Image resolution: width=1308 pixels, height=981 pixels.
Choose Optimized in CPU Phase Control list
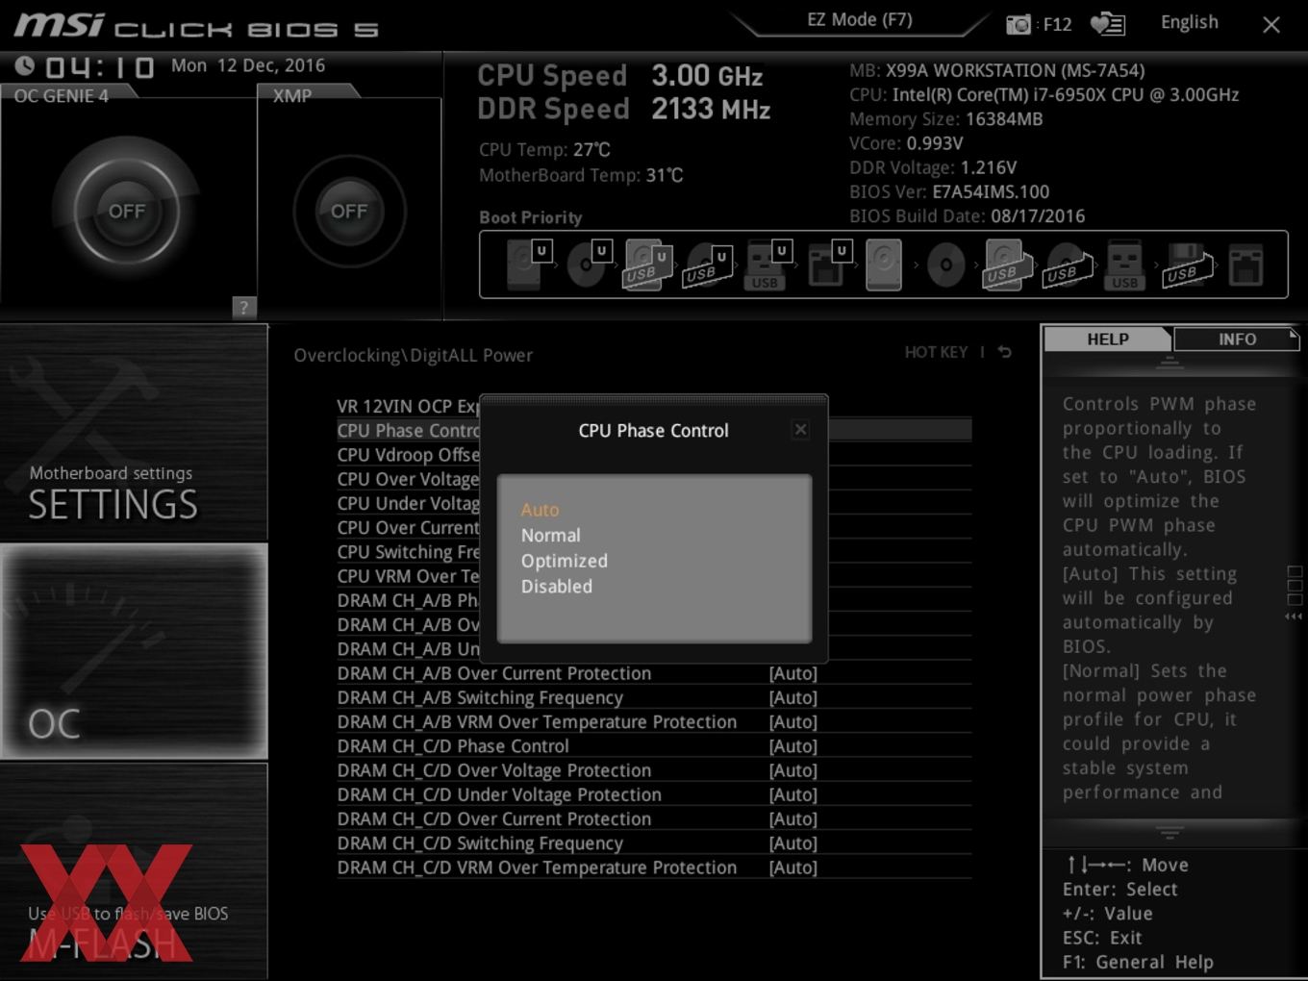click(x=564, y=561)
